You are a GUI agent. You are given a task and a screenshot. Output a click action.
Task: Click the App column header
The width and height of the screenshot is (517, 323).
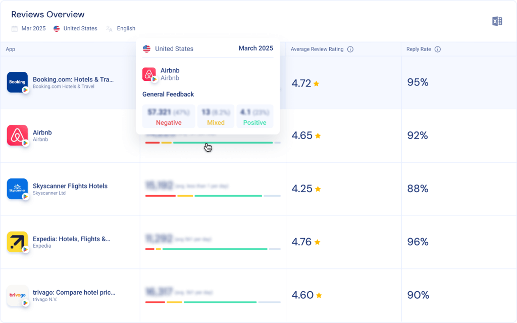point(10,49)
